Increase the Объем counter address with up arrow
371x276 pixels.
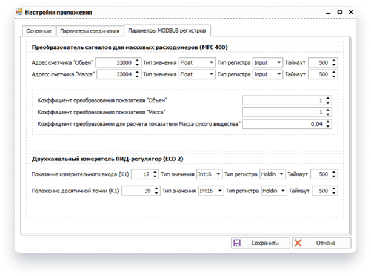tap(138, 61)
